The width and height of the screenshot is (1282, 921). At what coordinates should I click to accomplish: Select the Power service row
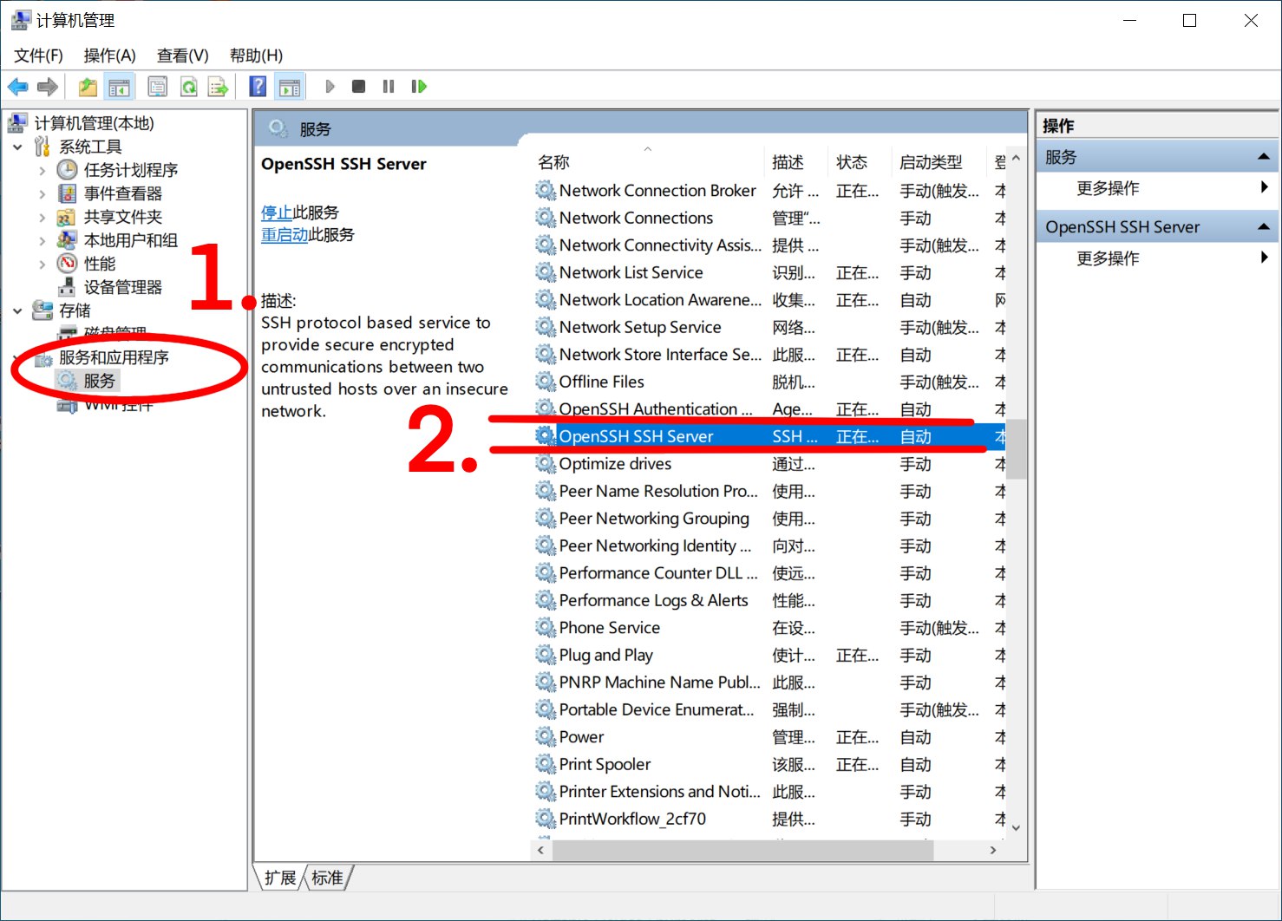click(x=769, y=737)
